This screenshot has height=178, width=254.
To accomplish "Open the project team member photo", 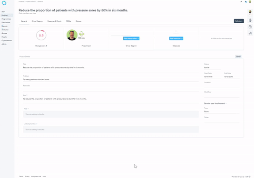I will 72,35.
